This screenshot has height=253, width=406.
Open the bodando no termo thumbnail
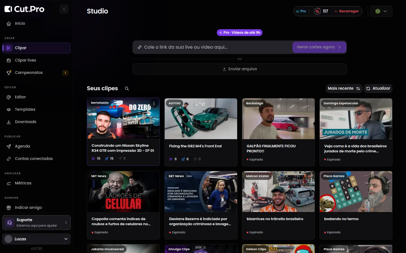tap(356, 191)
